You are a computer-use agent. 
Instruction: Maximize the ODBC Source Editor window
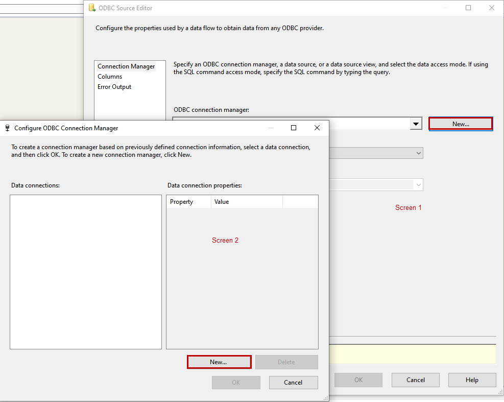click(x=468, y=8)
